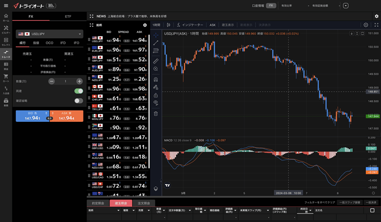Open the 種類 column filter dropdown
This screenshot has width=381, height=222.
point(133,210)
